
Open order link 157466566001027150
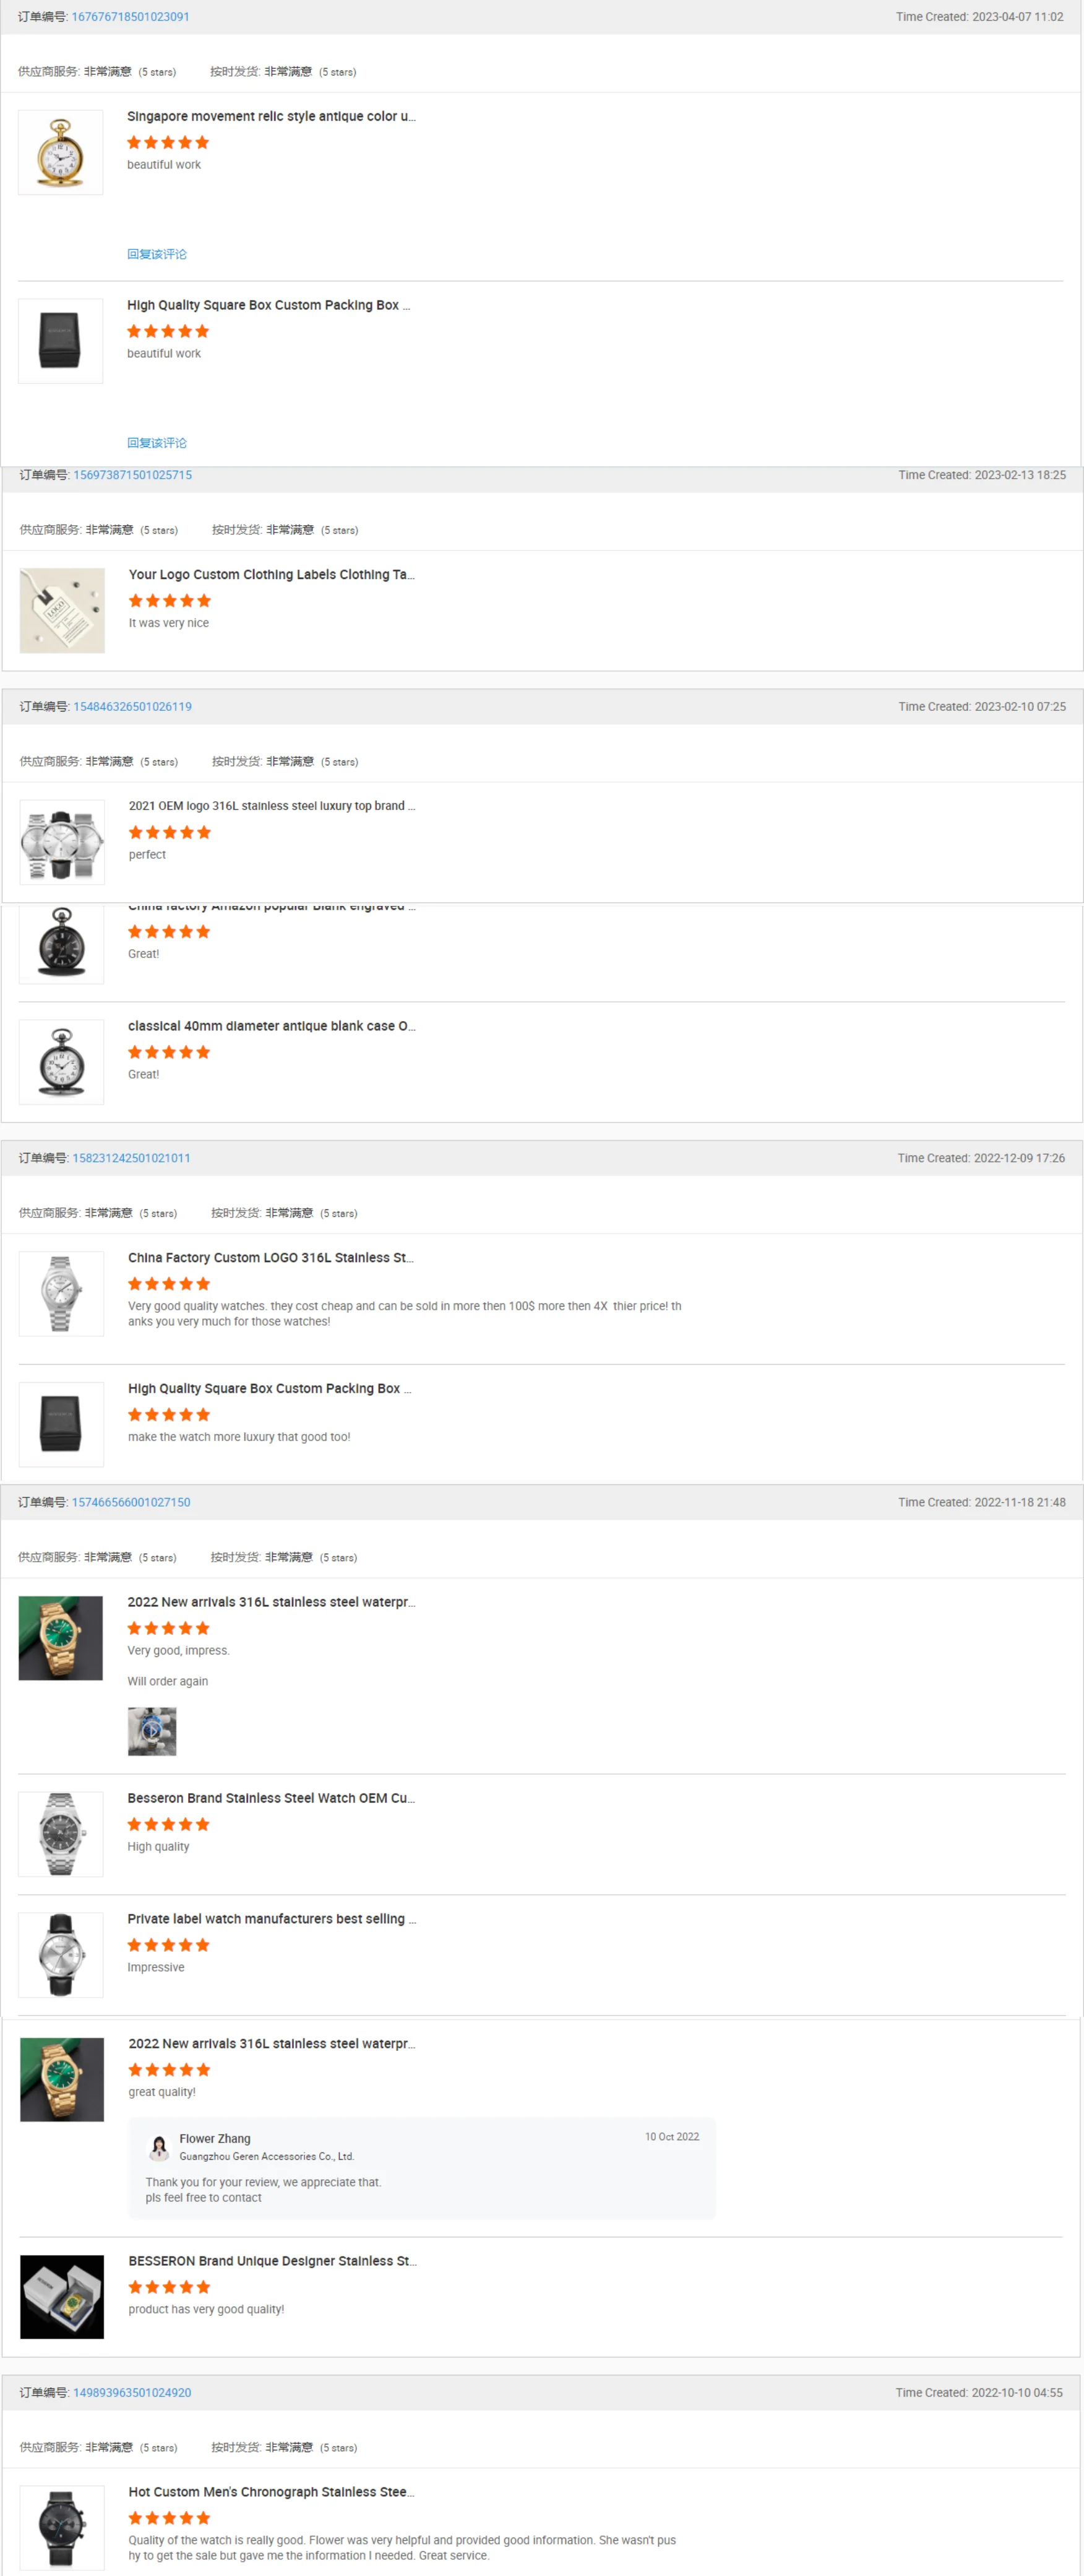point(130,1502)
